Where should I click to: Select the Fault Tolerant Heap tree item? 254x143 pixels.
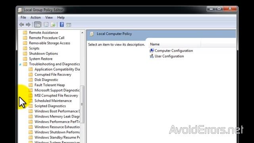click(x=50, y=85)
